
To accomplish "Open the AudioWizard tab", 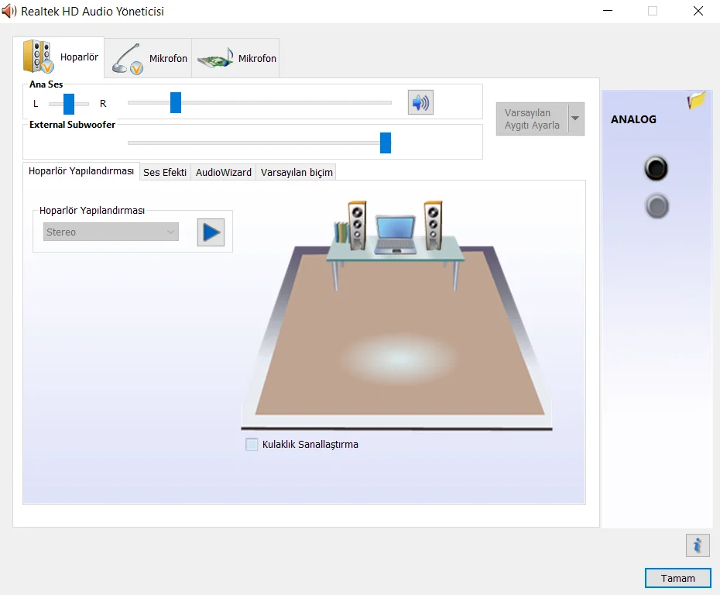I will 224,172.
